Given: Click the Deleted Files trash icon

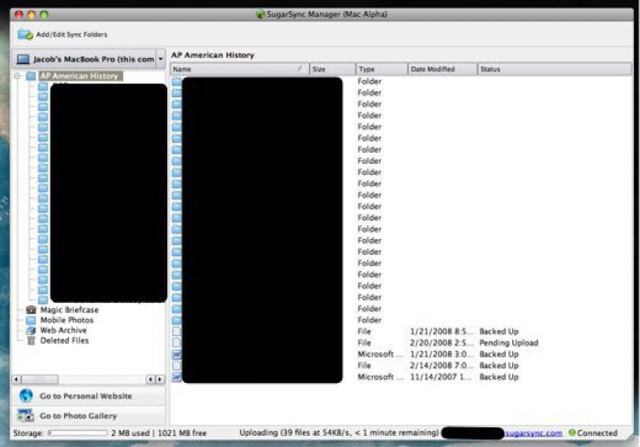Looking at the screenshot, I should pyautogui.click(x=31, y=340).
